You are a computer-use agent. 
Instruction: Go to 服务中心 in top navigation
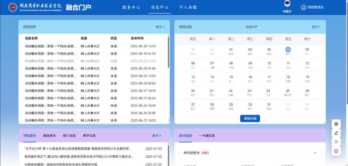click(131, 7)
